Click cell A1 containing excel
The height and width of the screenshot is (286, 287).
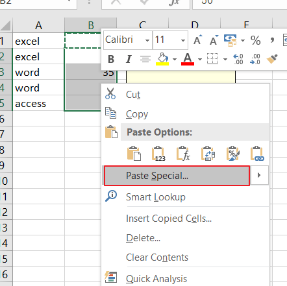click(x=38, y=41)
